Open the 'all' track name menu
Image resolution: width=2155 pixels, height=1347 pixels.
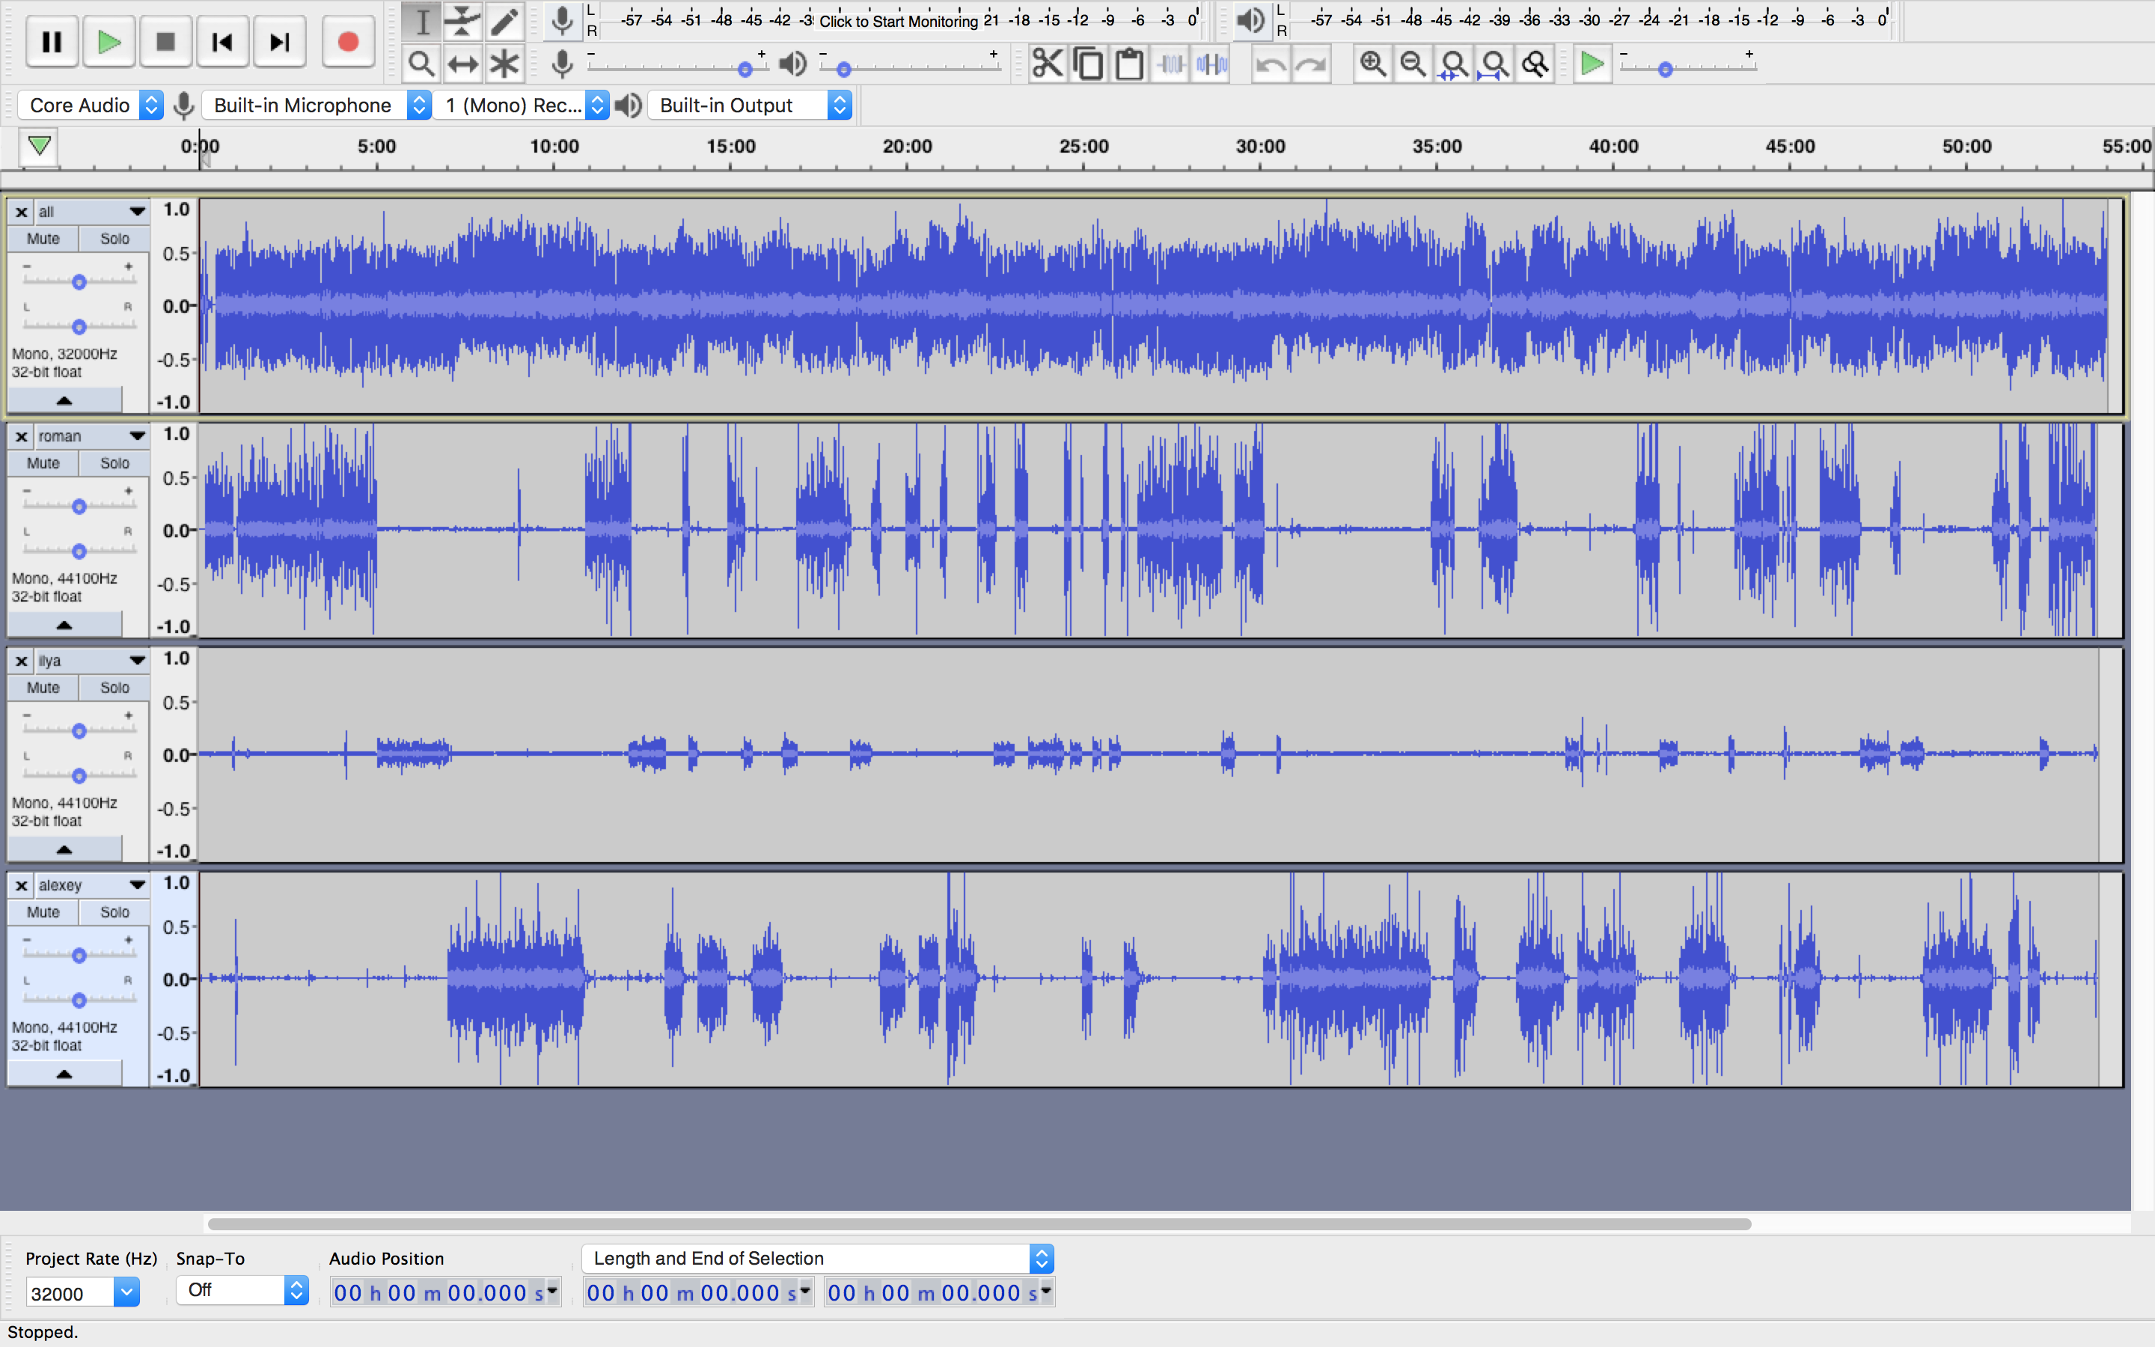coord(89,212)
